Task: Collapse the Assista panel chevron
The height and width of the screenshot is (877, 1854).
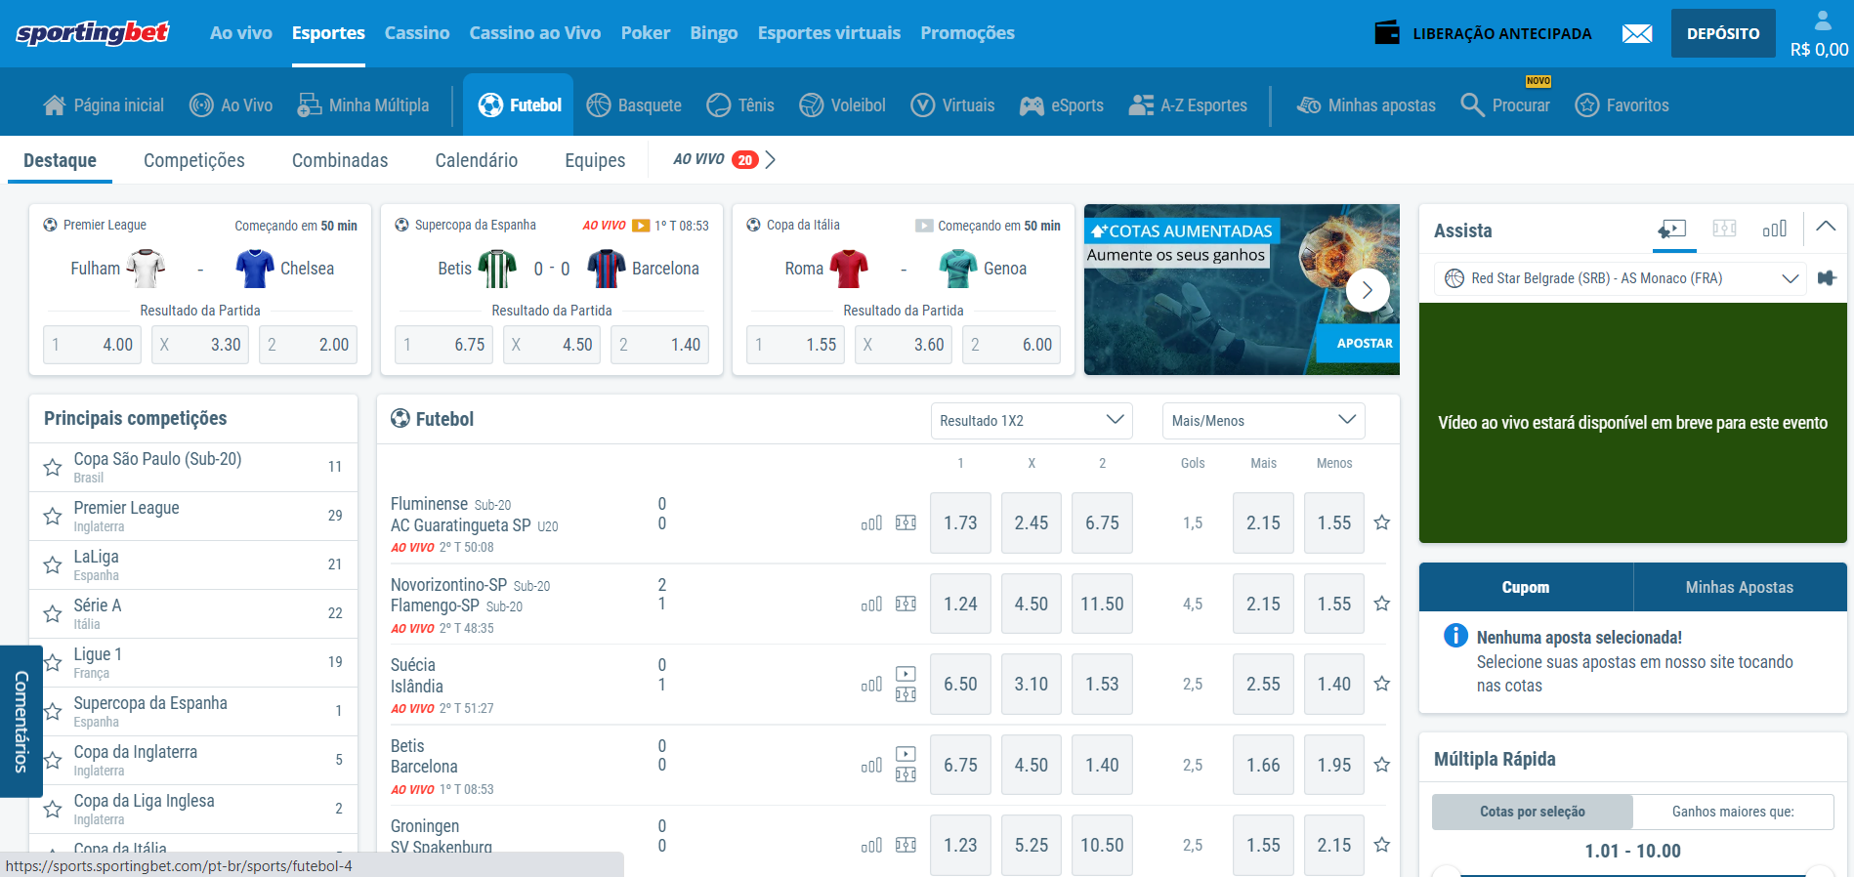Action: point(1826,228)
